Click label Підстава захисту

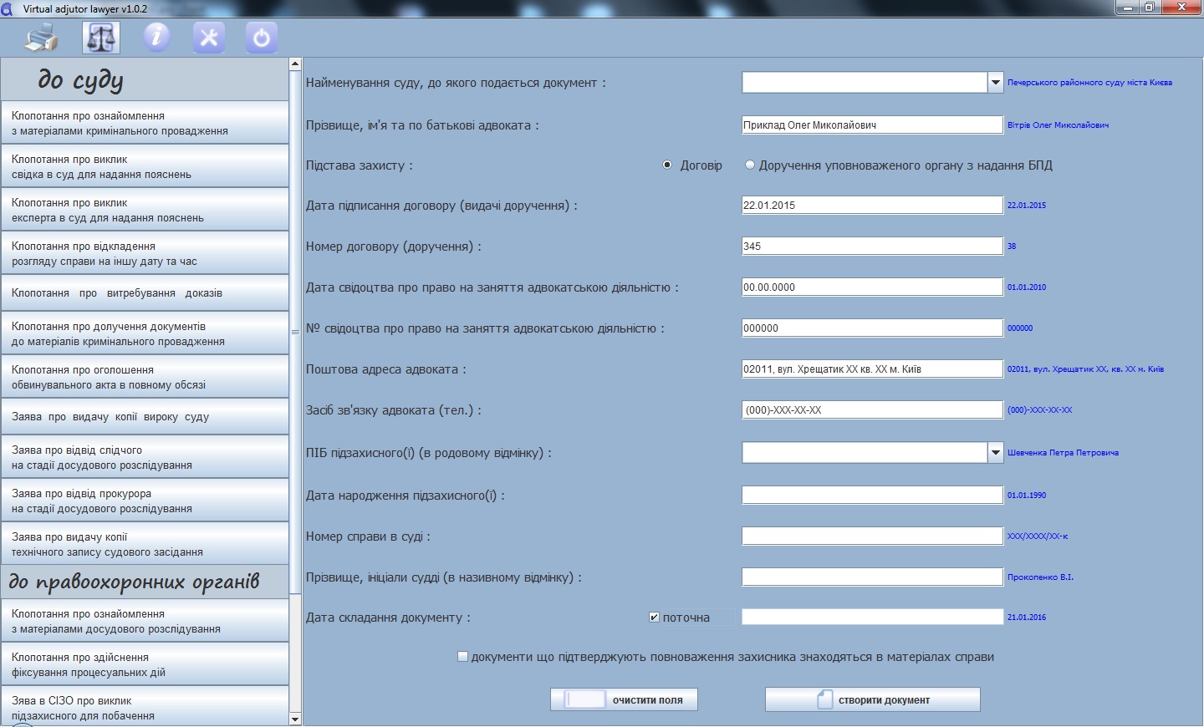[359, 165]
